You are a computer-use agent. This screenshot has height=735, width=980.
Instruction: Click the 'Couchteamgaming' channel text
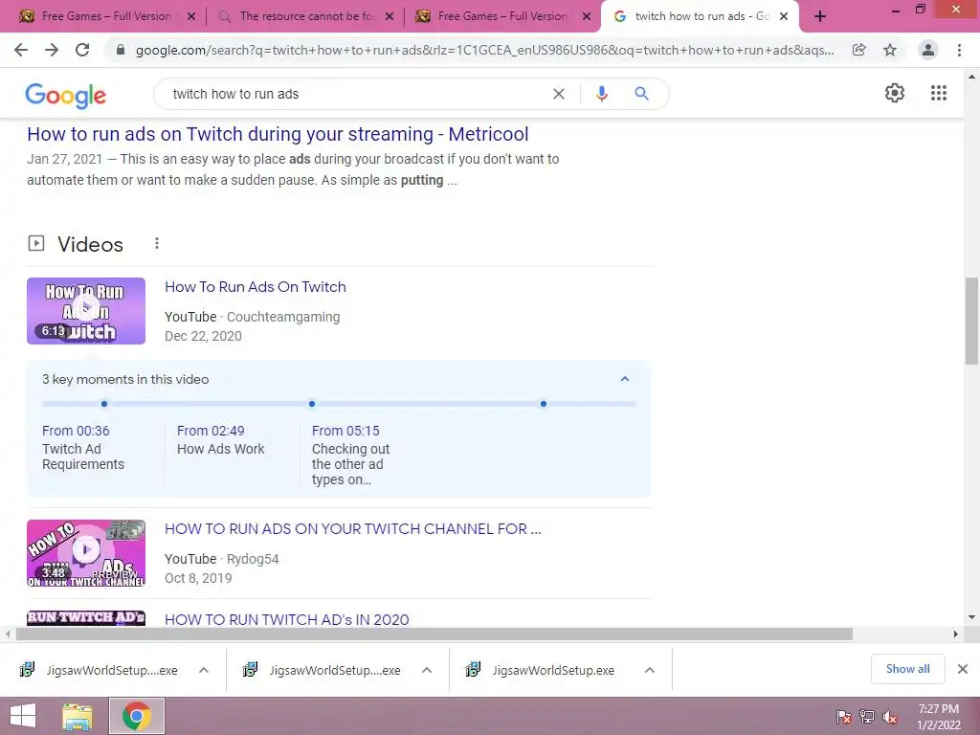click(283, 317)
